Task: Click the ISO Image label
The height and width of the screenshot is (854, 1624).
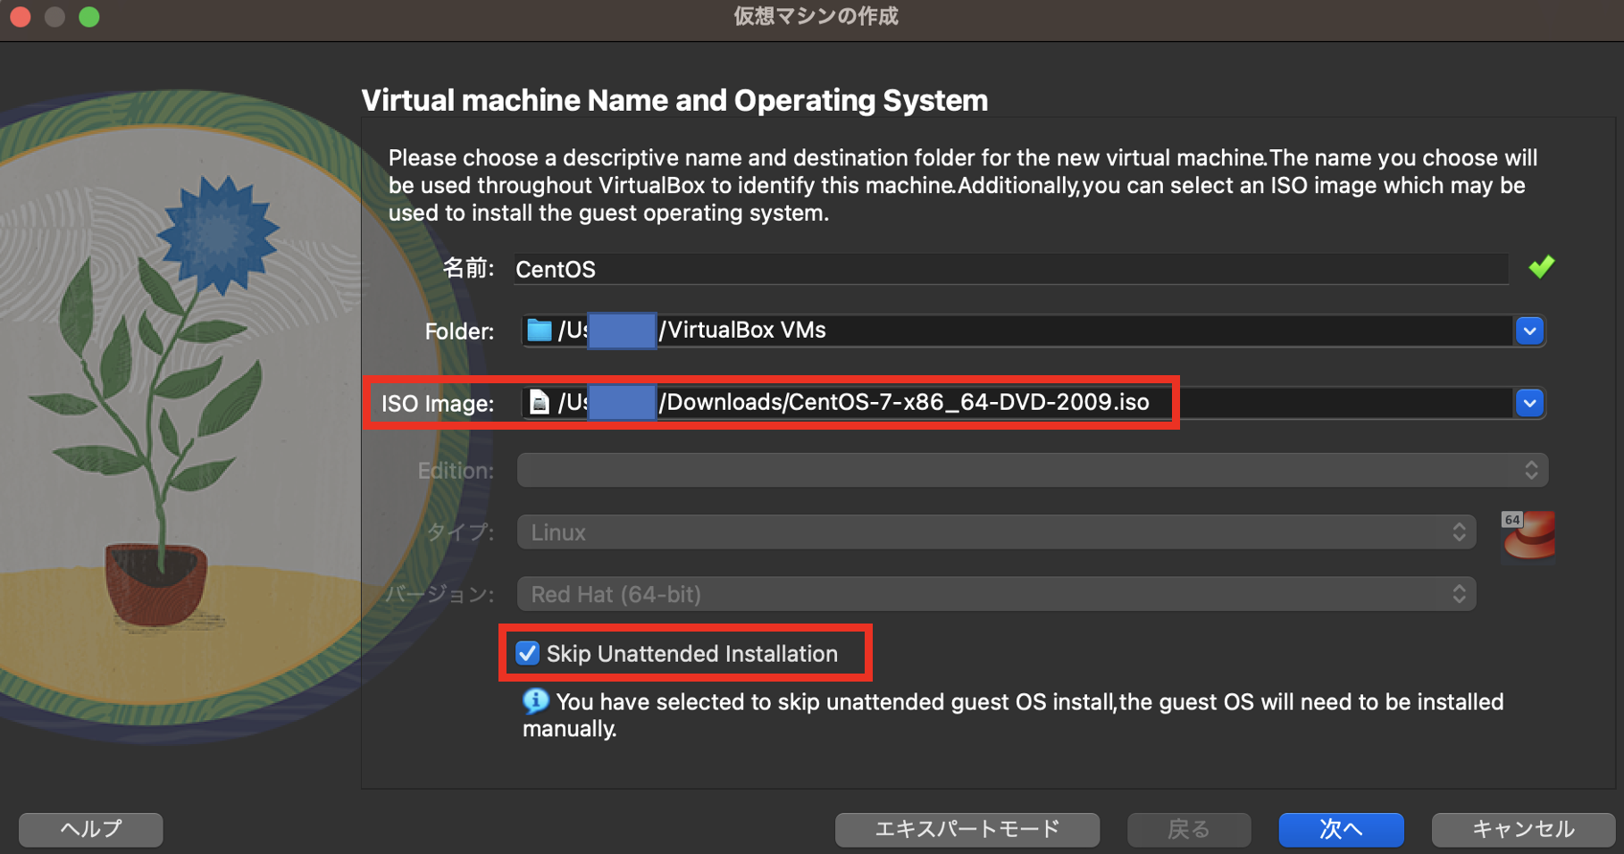Action: (438, 404)
